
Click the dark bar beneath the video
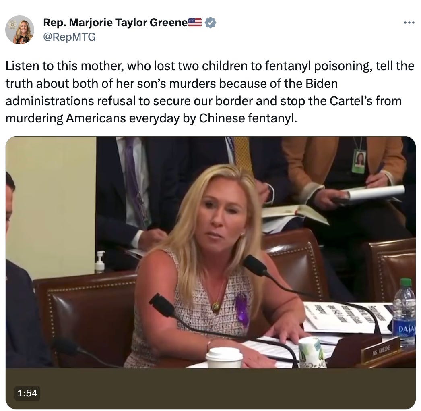coord(210,388)
